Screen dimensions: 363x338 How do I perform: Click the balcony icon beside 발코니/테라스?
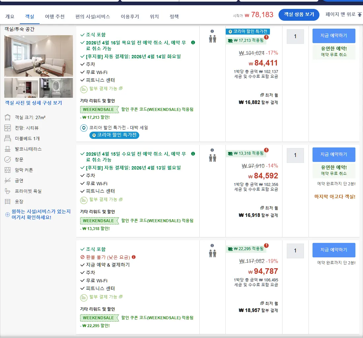8,149
